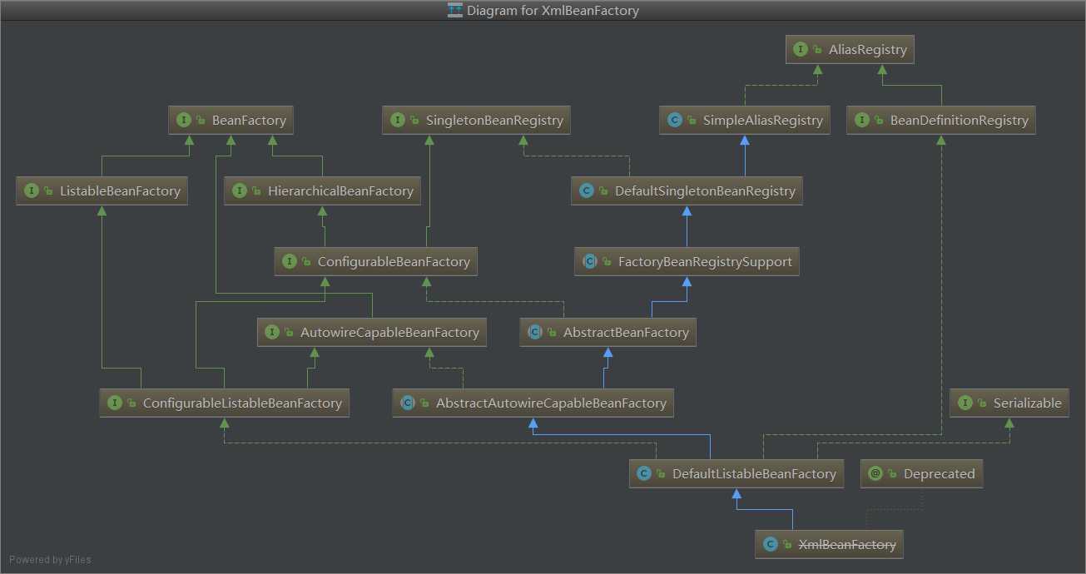Image resolution: width=1086 pixels, height=574 pixels.
Task: Click the class icon on XmlBeanFactory
Action: 770,545
